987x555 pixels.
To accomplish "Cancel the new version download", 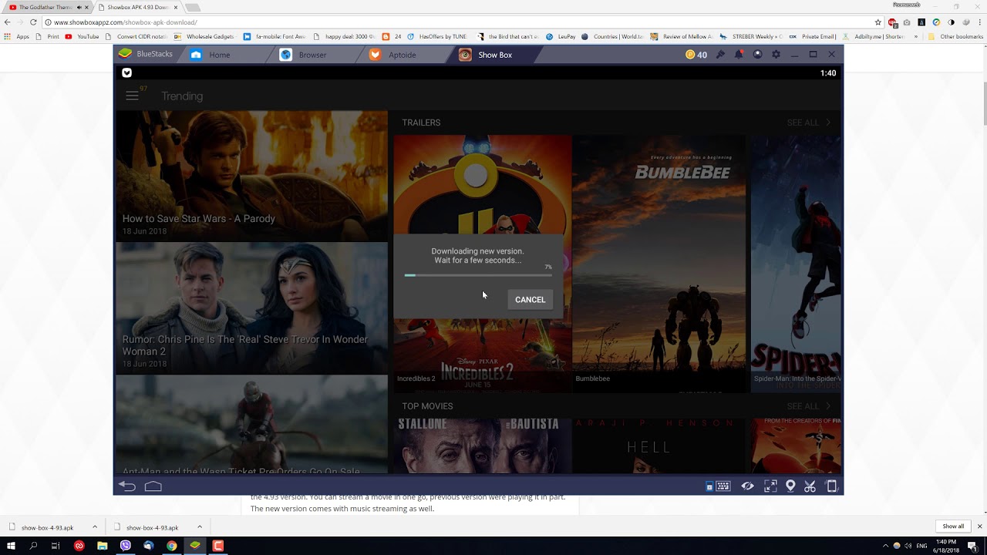I will tap(530, 300).
